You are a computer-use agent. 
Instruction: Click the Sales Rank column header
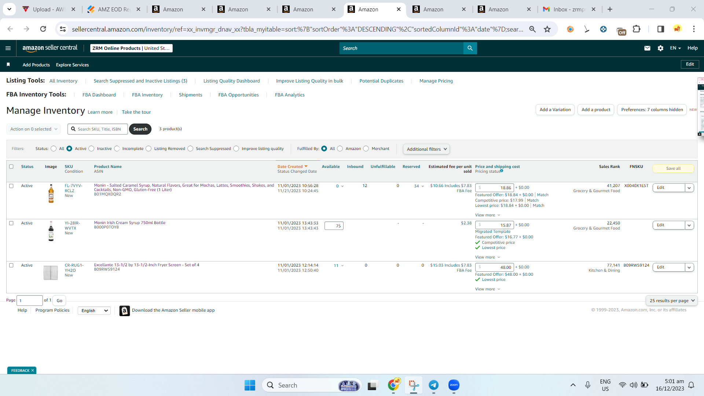(609, 166)
